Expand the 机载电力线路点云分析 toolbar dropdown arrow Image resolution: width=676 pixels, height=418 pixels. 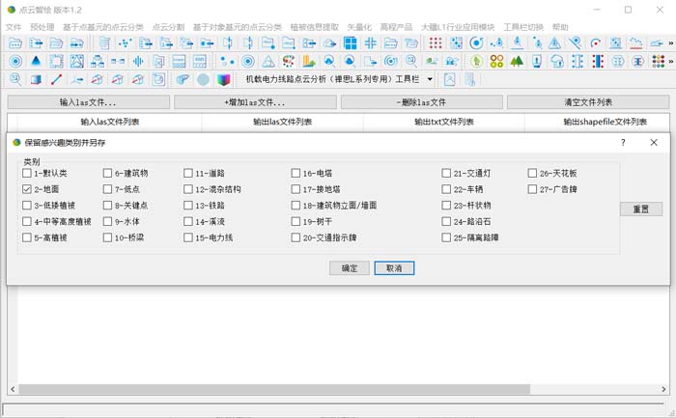pos(430,79)
